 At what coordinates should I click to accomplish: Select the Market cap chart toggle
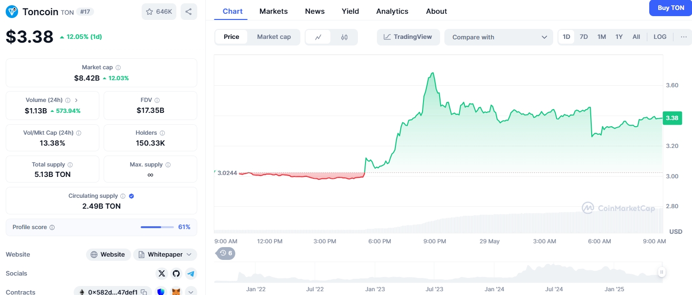click(274, 37)
